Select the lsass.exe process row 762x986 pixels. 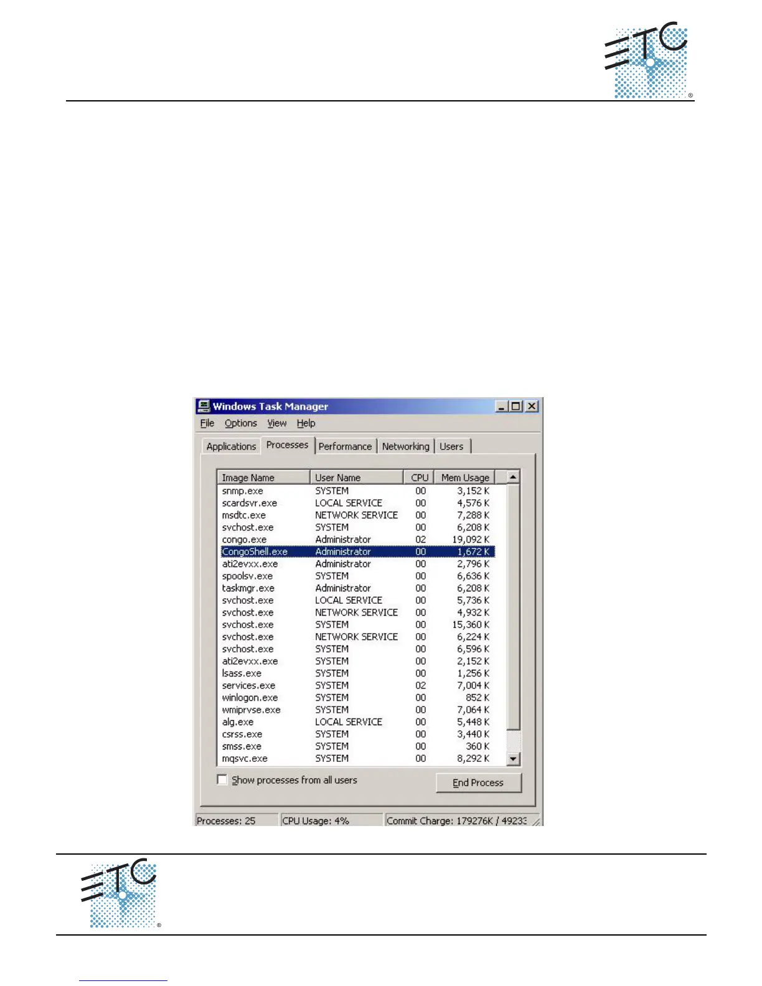click(x=356, y=673)
